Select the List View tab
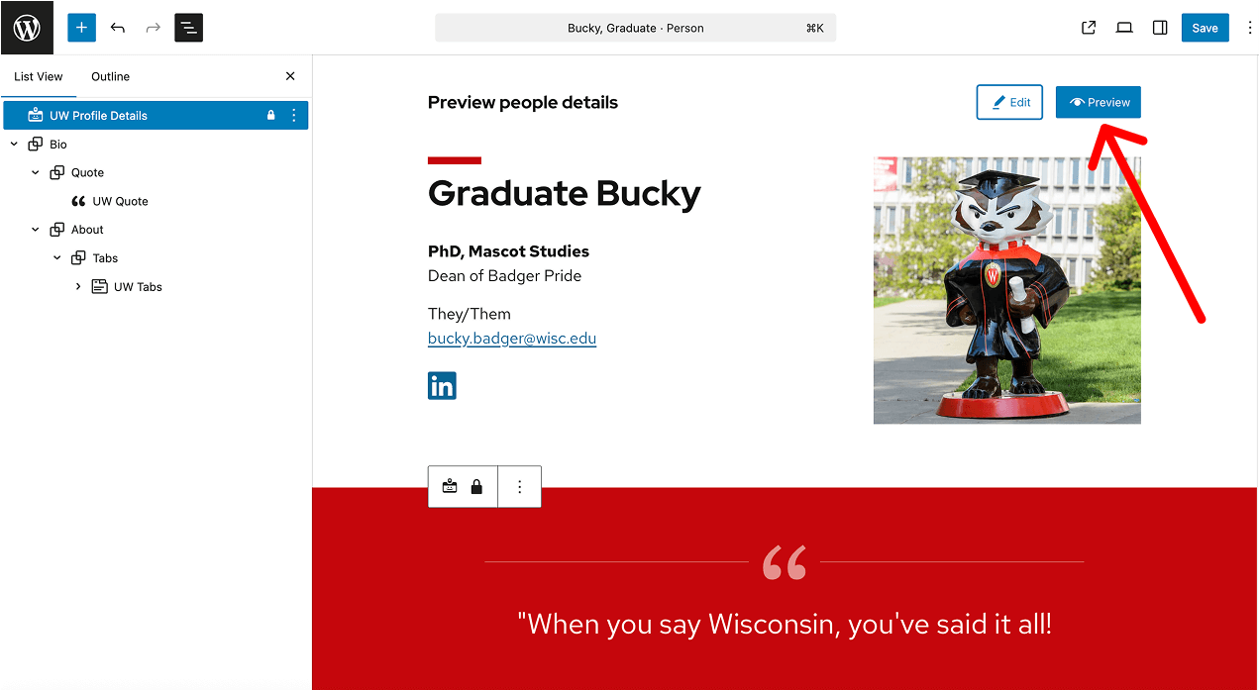The image size is (1259, 690). pyautogui.click(x=39, y=76)
